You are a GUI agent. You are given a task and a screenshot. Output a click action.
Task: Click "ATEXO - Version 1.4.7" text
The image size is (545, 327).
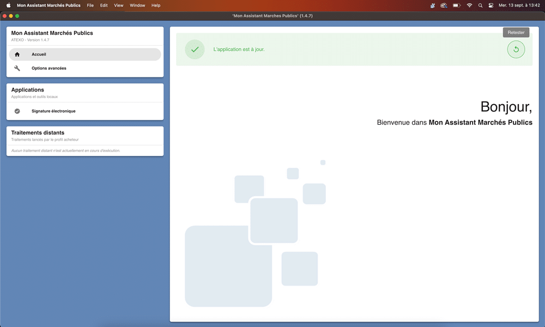pyautogui.click(x=30, y=40)
